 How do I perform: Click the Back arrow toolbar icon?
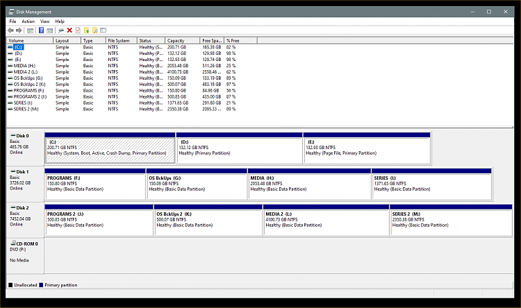[10, 31]
